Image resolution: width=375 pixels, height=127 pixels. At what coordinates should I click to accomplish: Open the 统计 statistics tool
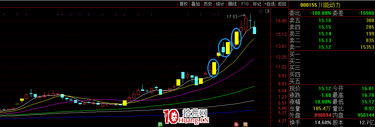click(x=220, y=4)
